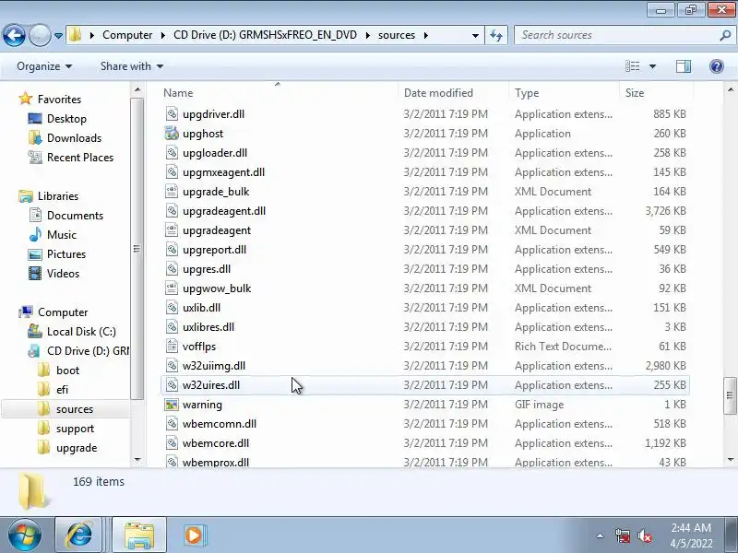Open Downloads in navigation pane
Screen dimensions: 738x553
pyautogui.click(x=74, y=137)
